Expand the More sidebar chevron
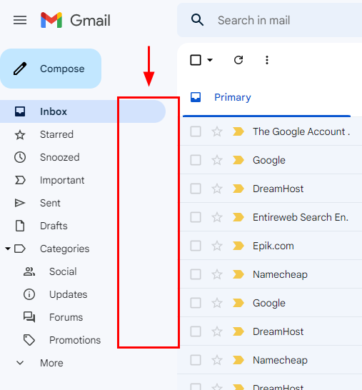 pyautogui.click(x=20, y=363)
